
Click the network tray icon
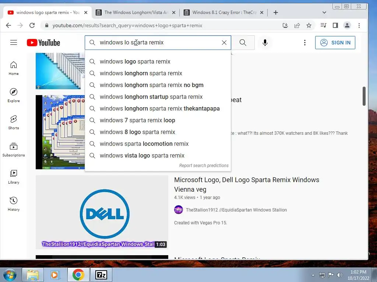tap(322, 275)
